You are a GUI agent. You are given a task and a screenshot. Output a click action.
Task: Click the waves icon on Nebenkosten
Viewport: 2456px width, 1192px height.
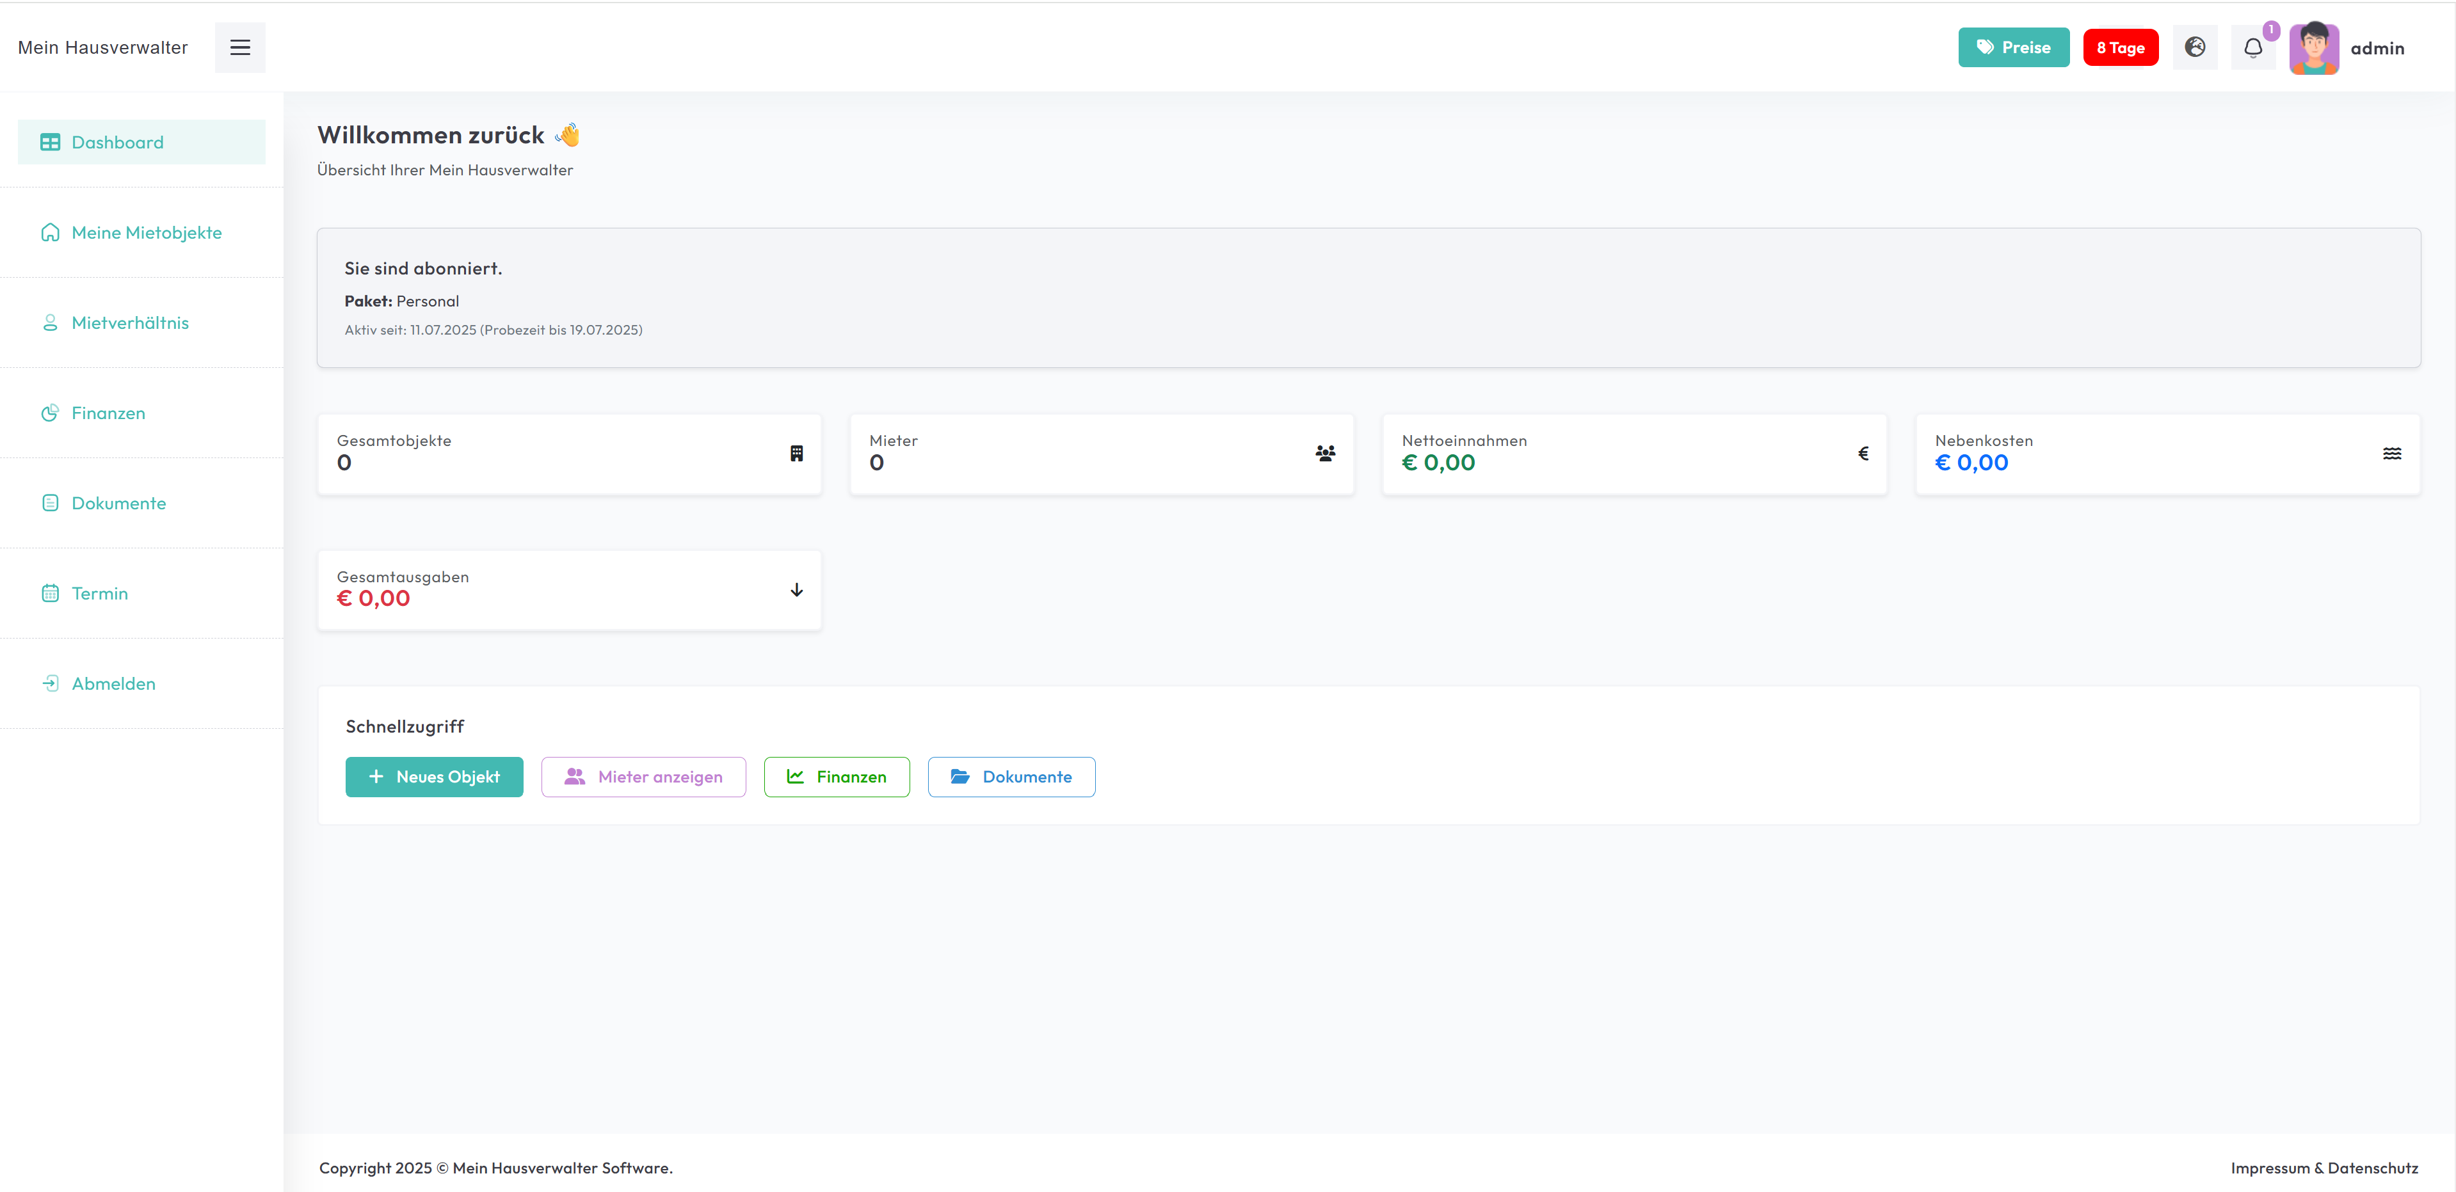[x=2391, y=454]
